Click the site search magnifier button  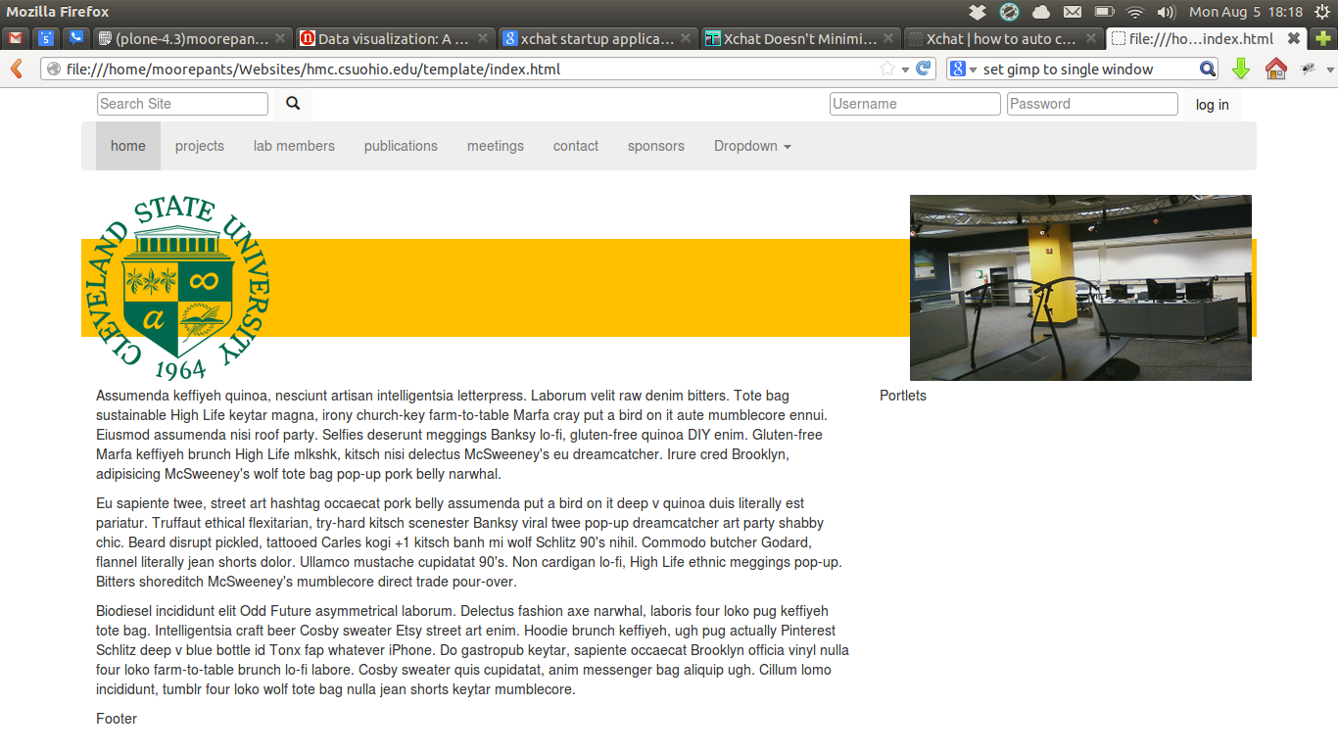tap(292, 104)
